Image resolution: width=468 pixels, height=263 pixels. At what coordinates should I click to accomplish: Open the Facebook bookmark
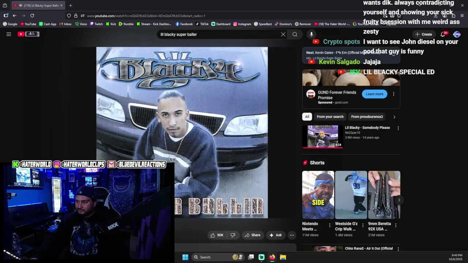point(184,24)
